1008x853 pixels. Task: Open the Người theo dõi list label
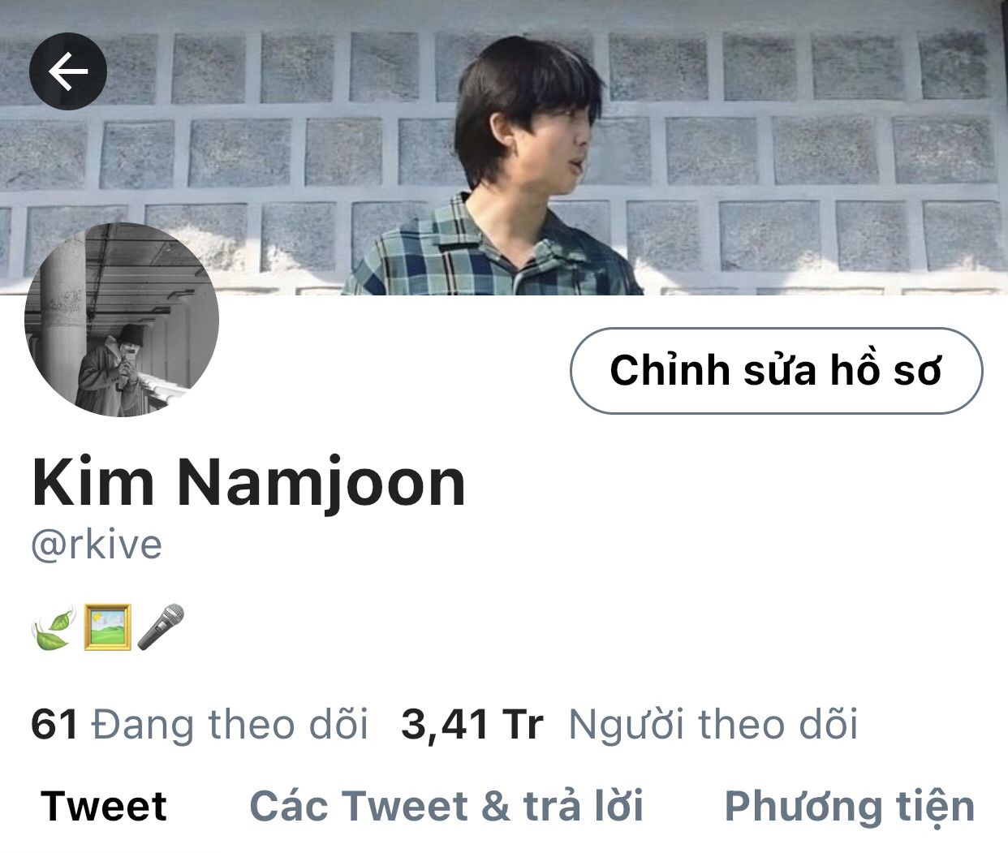[713, 724]
